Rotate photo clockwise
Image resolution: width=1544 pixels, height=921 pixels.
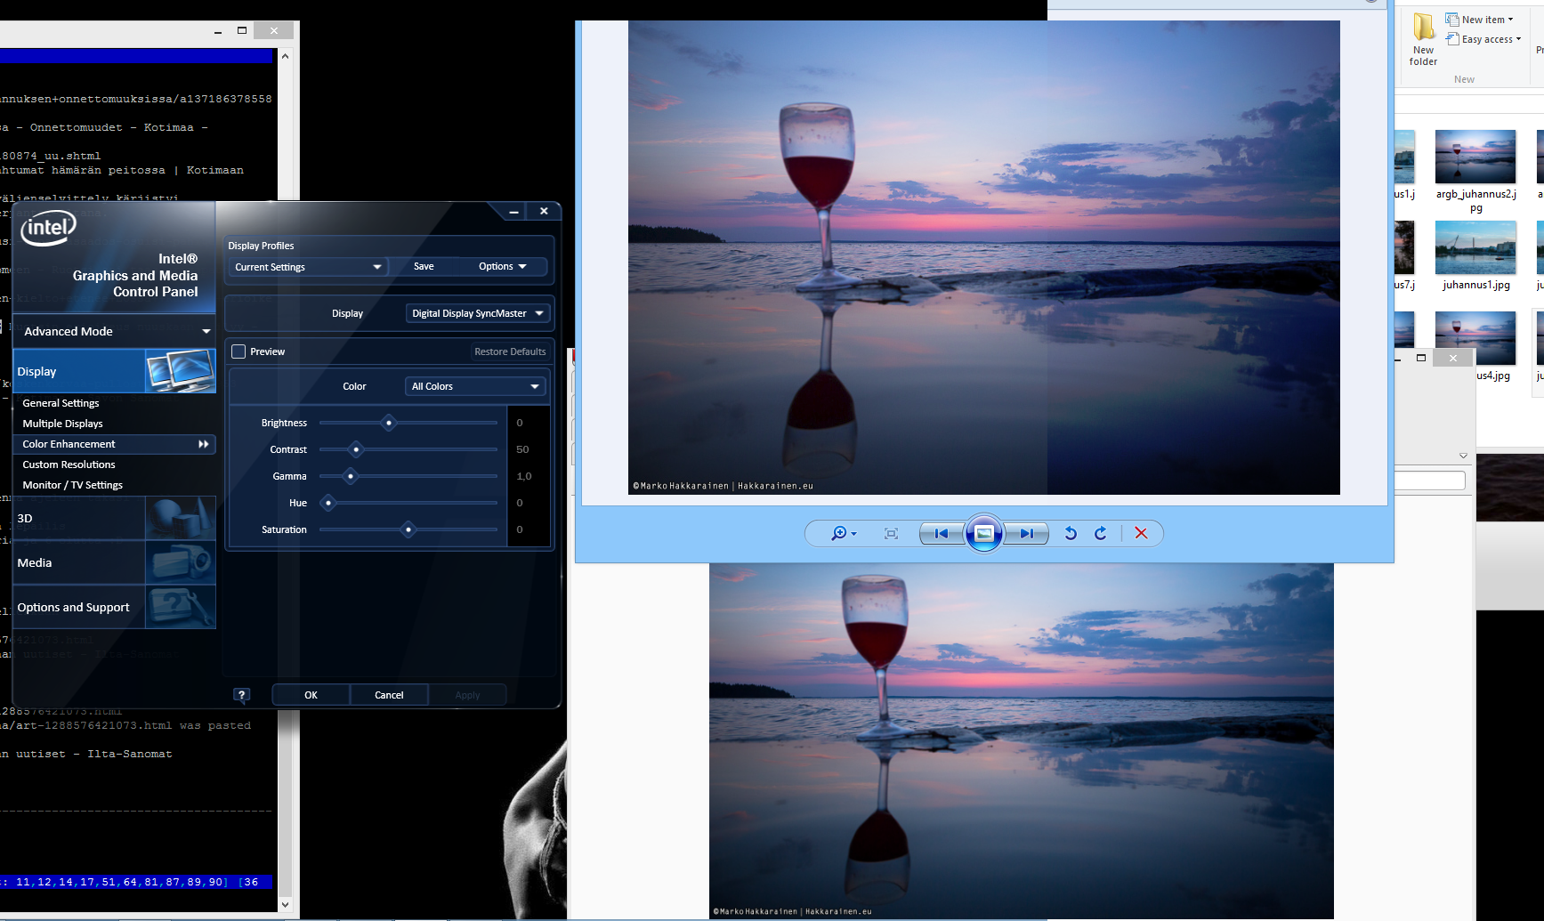(1101, 533)
